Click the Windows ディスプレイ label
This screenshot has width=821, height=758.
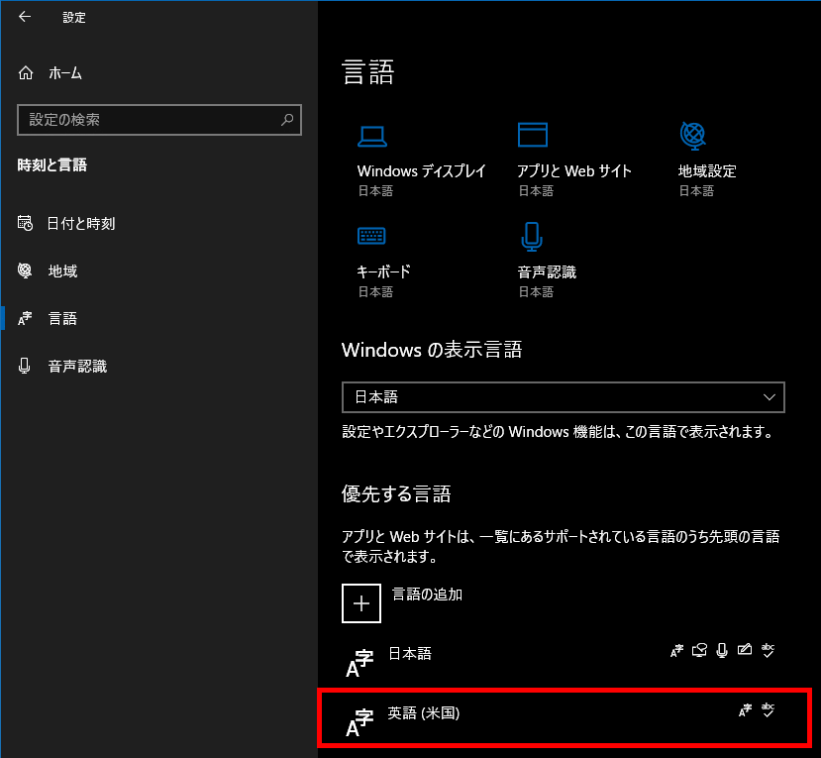click(422, 171)
